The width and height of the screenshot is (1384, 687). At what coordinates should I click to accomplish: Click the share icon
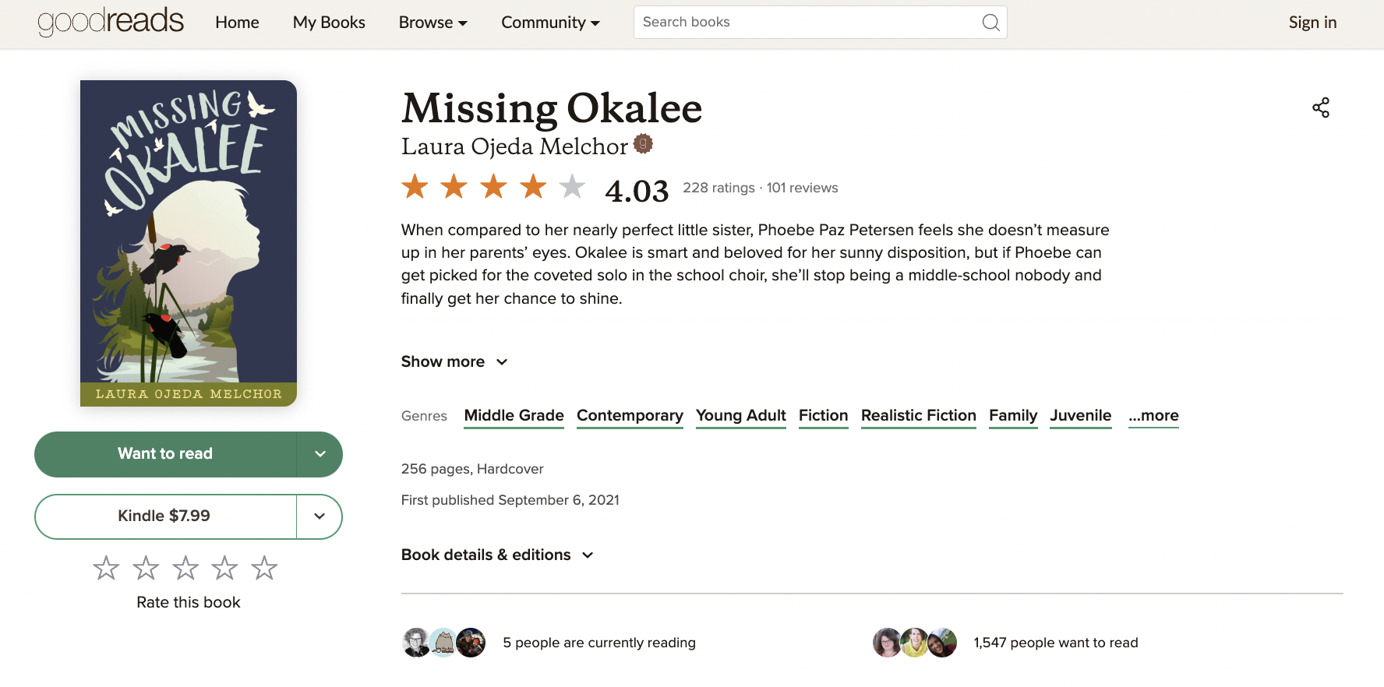click(x=1321, y=107)
